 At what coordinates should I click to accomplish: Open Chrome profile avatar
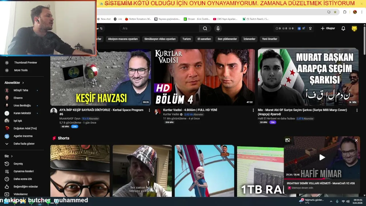pos(355,12)
